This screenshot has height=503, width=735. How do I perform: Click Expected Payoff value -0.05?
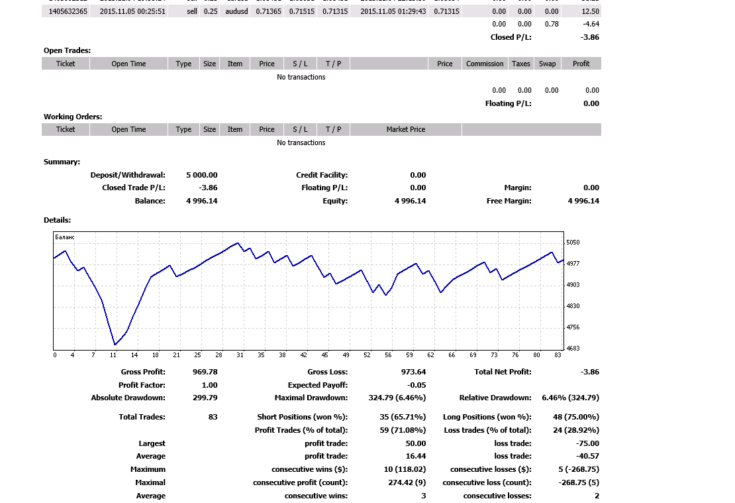416,385
